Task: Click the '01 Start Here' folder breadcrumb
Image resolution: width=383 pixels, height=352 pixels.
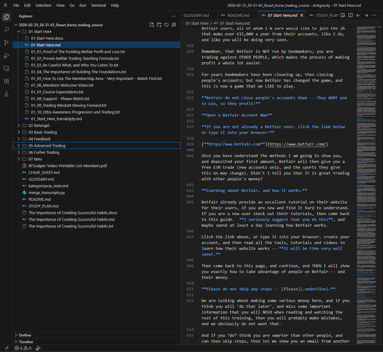Action: click(x=197, y=23)
